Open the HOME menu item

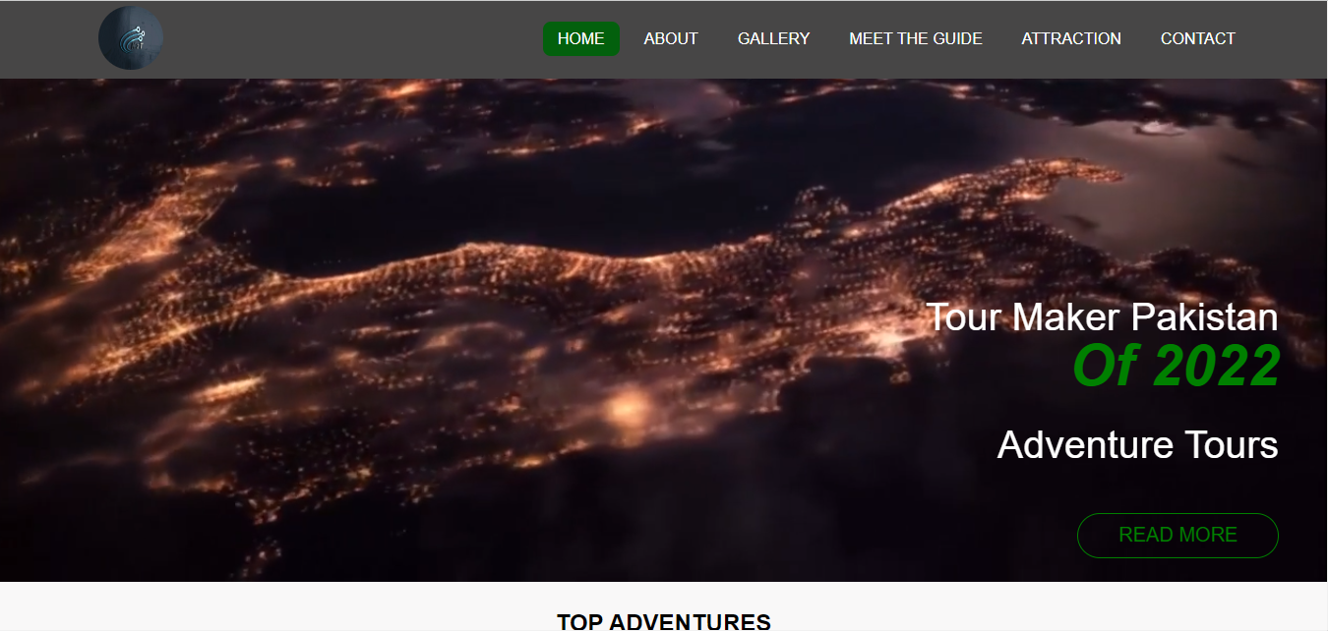[580, 38]
